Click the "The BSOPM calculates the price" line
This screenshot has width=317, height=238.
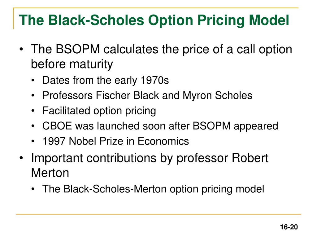[162, 49]
